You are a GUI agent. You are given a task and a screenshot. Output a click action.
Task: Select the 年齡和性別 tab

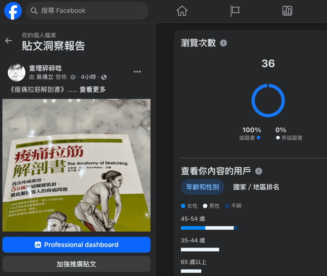tap(202, 187)
